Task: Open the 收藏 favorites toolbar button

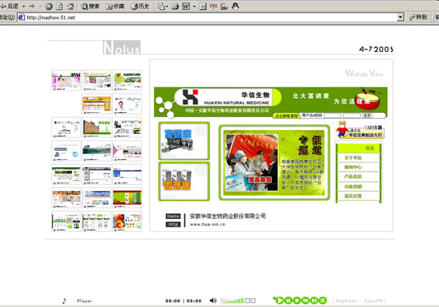Action: click(x=115, y=6)
